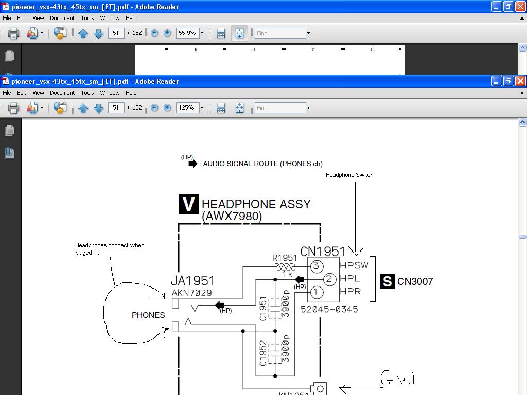
Task: Restore down the back Adobe Reader window
Action: [x=508, y=6]
